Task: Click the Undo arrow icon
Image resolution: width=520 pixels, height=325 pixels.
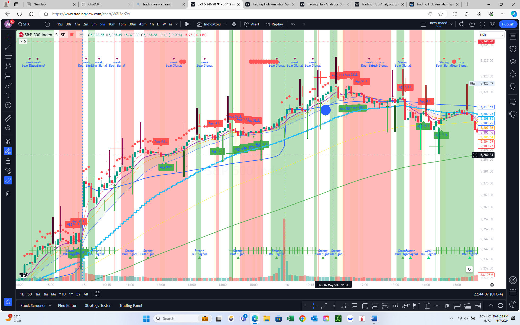Action: pyautogui.click(x=293, y=24)
